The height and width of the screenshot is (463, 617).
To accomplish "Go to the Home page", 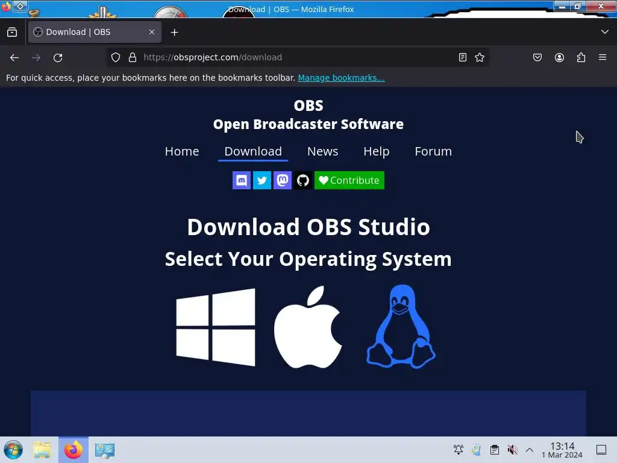I will (182, 151).
